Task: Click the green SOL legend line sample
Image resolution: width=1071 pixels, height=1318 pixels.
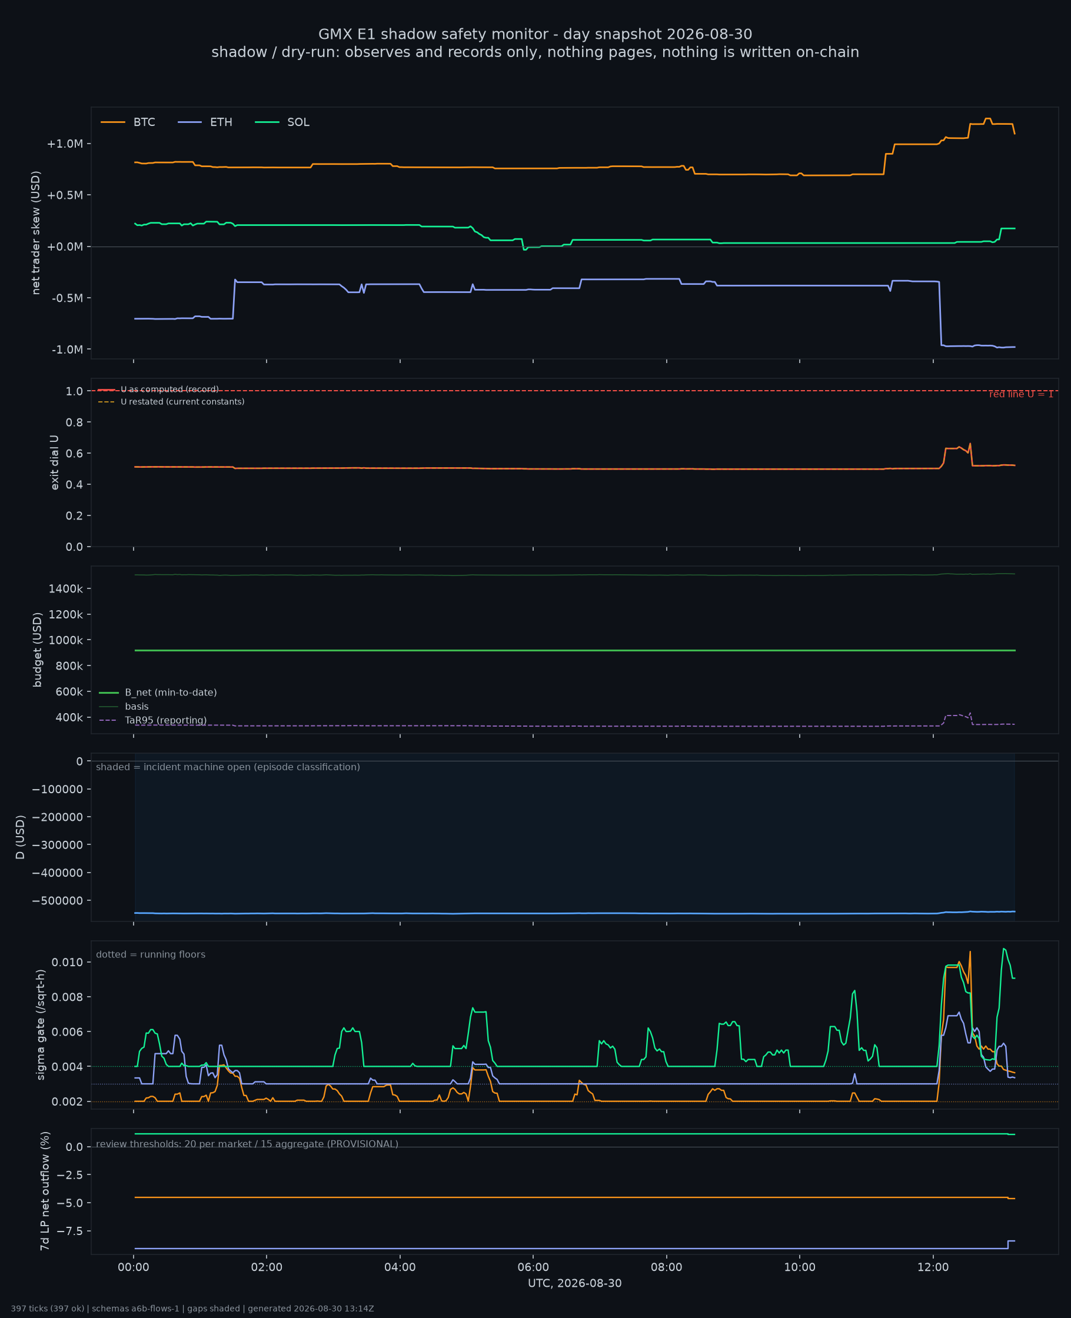Action: [267, 122]
